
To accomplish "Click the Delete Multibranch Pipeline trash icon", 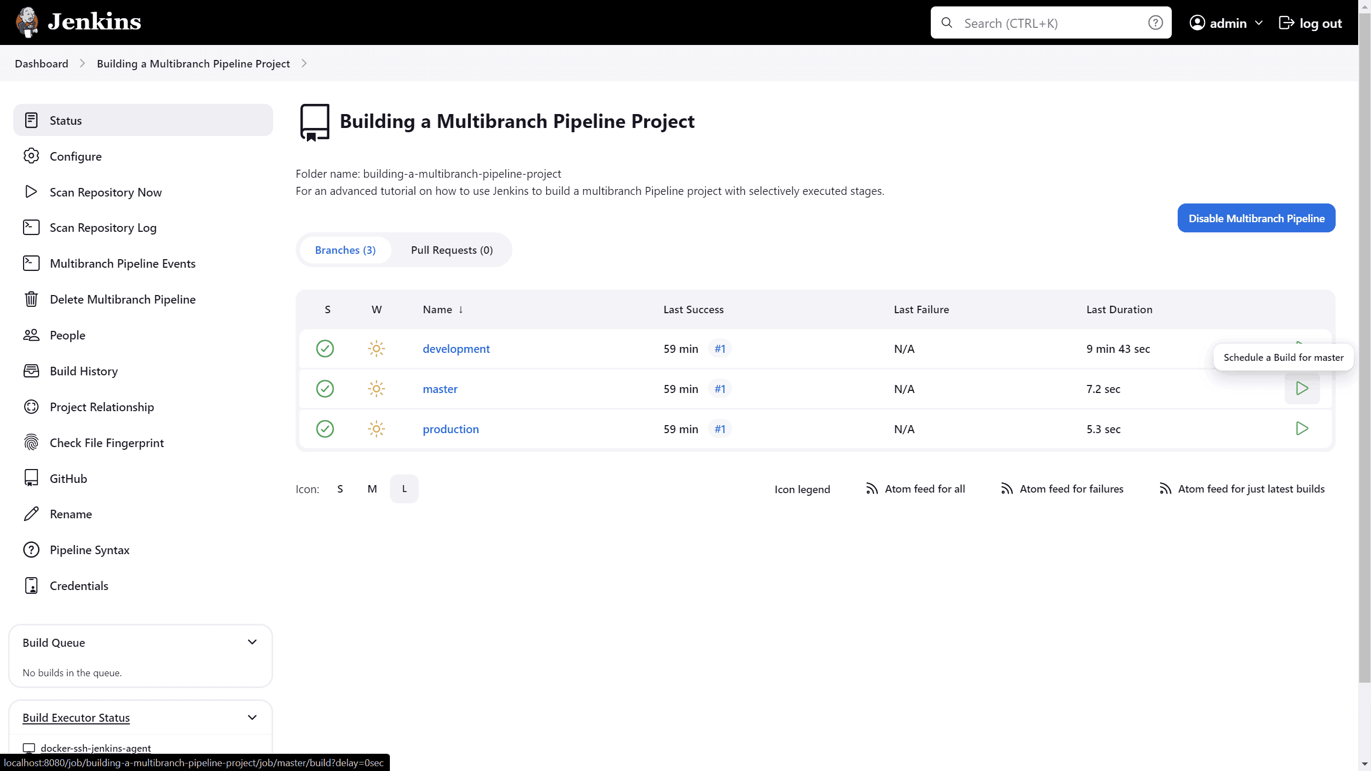I will point(31,299).
